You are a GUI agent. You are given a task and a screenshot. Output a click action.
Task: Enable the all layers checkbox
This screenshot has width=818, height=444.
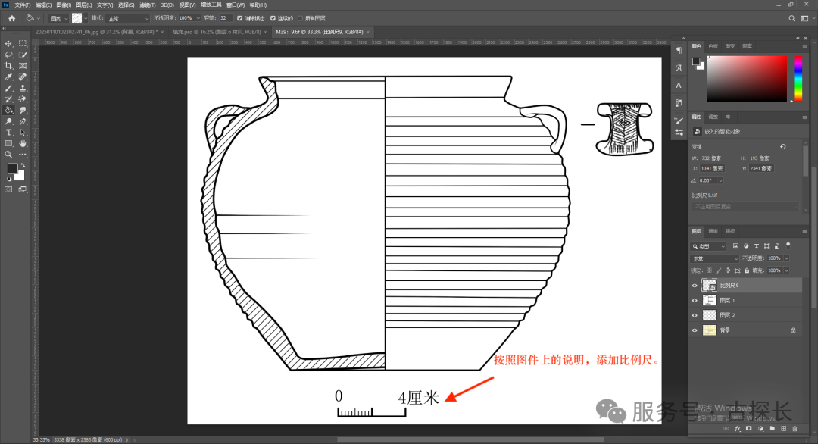click(300, 18)
